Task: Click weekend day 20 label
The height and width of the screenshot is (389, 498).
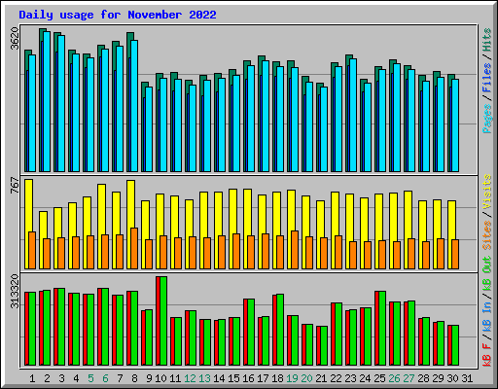Action: (306, 378)
